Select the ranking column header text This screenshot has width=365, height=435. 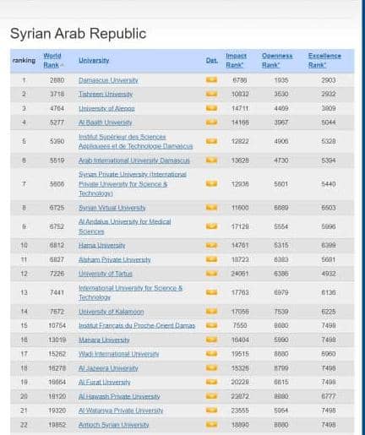pos(24,60)
